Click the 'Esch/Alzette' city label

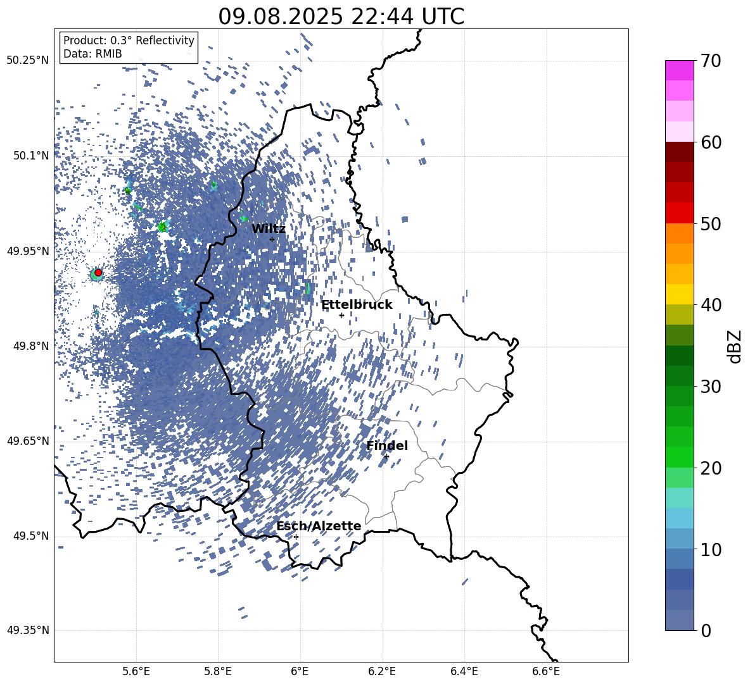(319, 526)
